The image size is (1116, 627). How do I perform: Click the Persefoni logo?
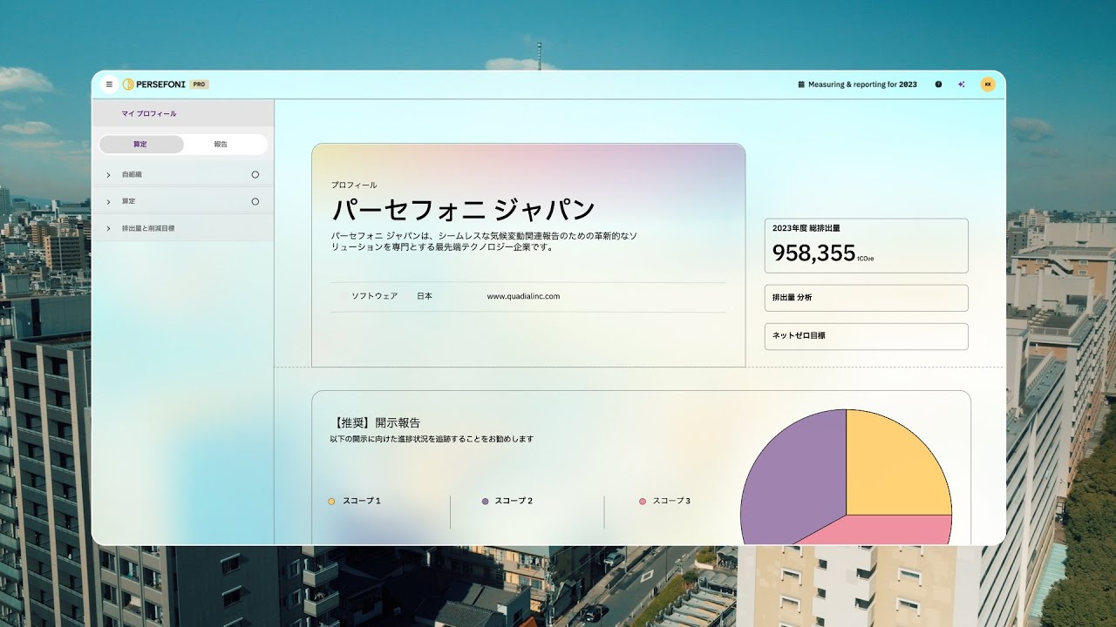pos(153,84)
